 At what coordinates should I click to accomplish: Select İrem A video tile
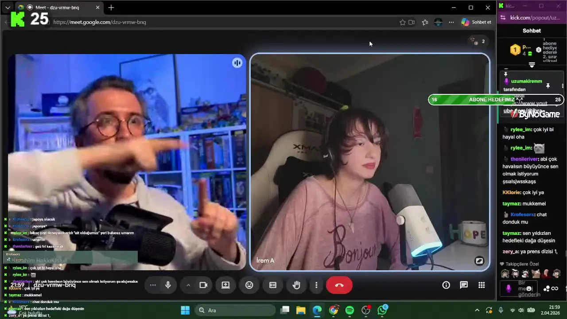(370, 162)
